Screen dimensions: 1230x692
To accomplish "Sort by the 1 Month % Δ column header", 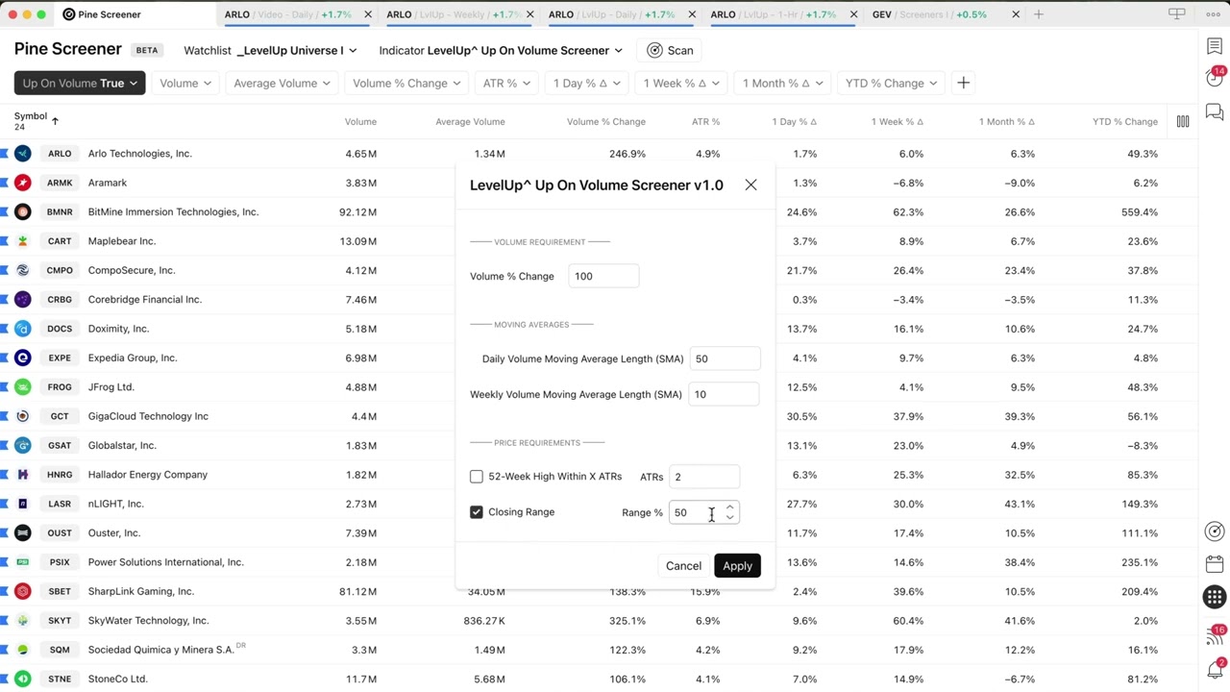I will pyautogui.click(x=1006, y=122).
